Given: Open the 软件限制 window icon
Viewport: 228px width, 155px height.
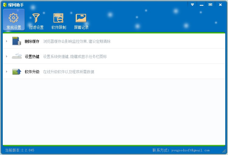Looking at the screenshot, I should (58, 18).
